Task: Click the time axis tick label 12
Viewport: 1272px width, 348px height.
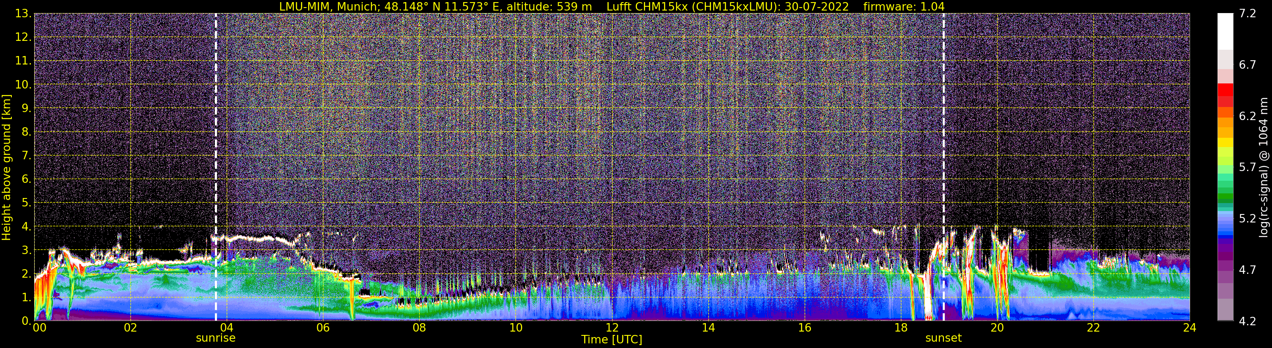Action: click(x=612, y=328)
